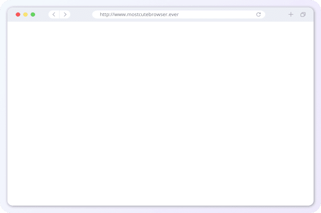Click the forward navigation arrow

65,14
